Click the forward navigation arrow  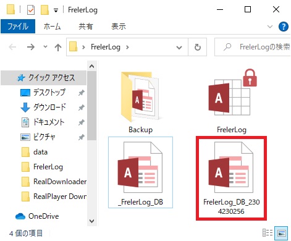pos(31,47)
